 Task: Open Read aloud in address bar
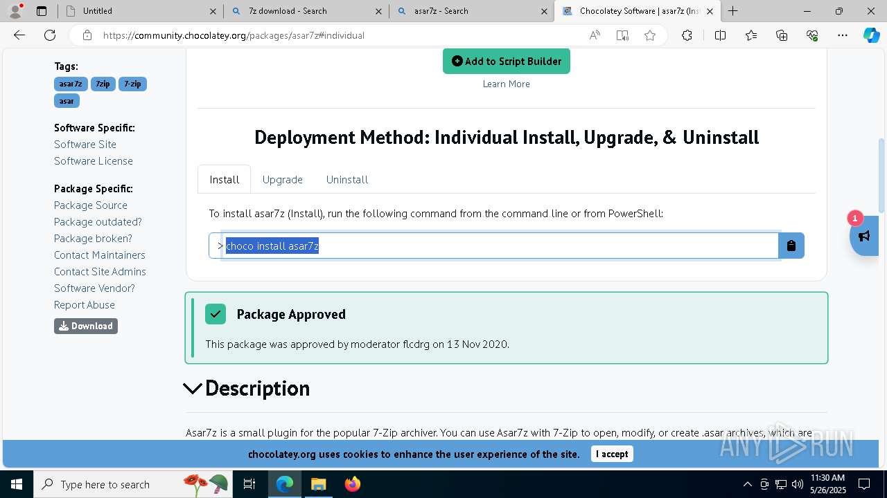pyautogui.click(x=595, y=35)
